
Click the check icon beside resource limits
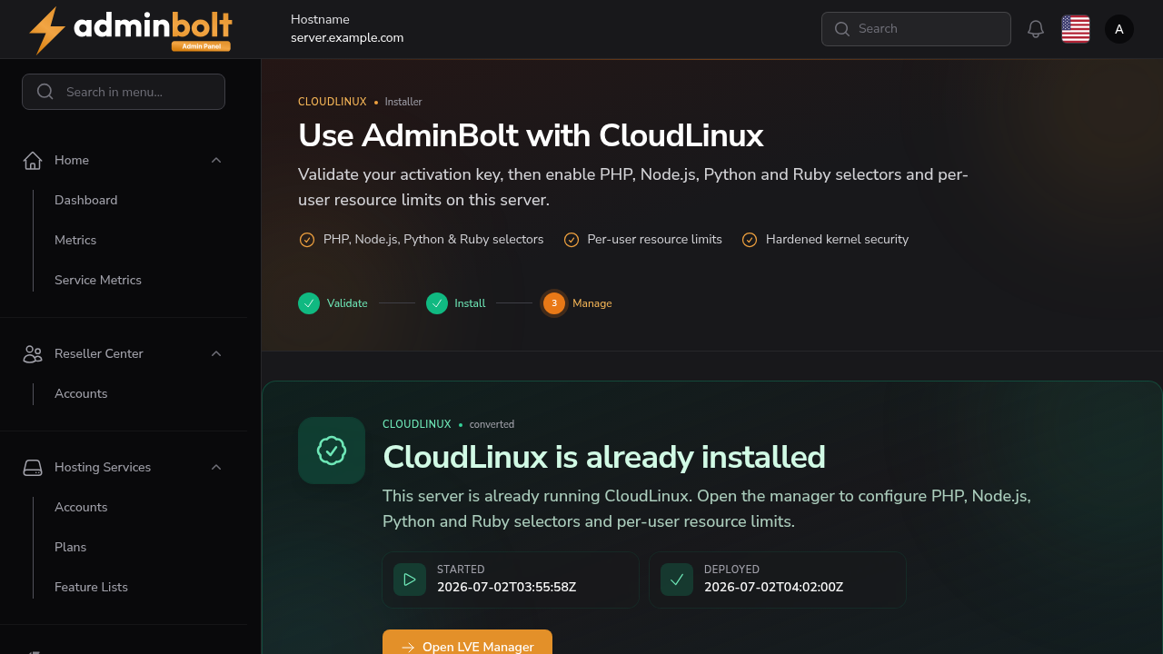point(572,240)
